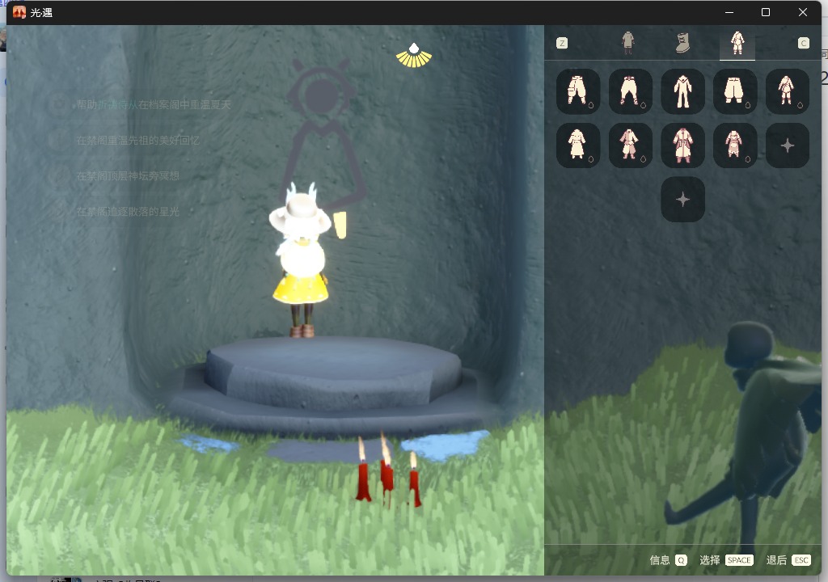This screenshot has height=582, width=828.
Task: Minimize the 光遇 game window
Action: pyautogui.click(x=730, y=12)
